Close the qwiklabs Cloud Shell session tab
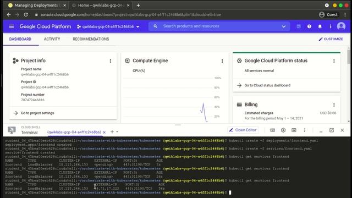Image resolution: width=352 pixels, height=198 pixels. click(x=104, y=132)
